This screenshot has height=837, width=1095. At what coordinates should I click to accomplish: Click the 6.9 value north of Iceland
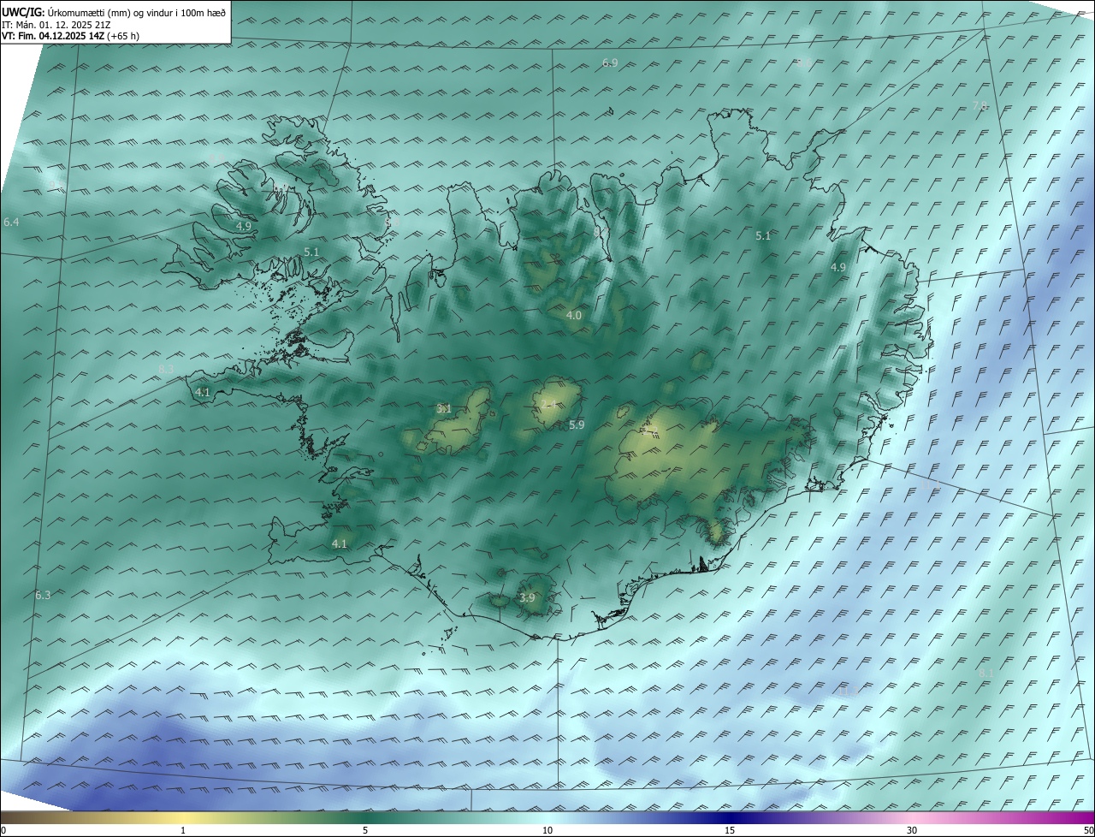[610, 63]
